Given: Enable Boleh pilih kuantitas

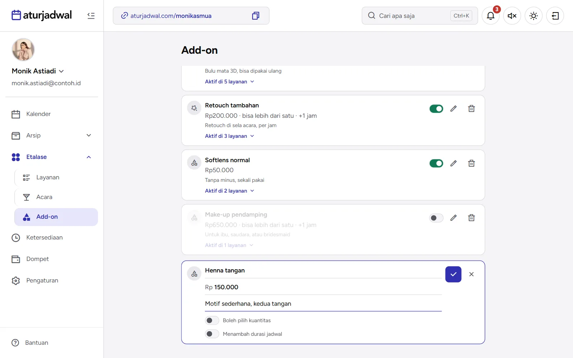Looking at the screenshot, I should (212, 320).
